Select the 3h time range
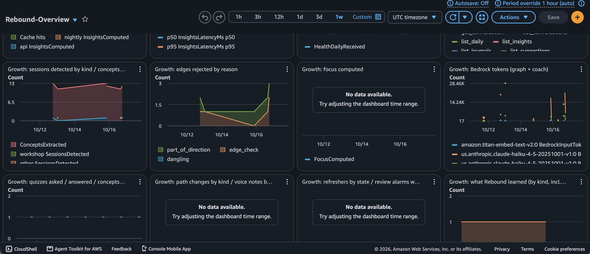 tap(258, 17)
